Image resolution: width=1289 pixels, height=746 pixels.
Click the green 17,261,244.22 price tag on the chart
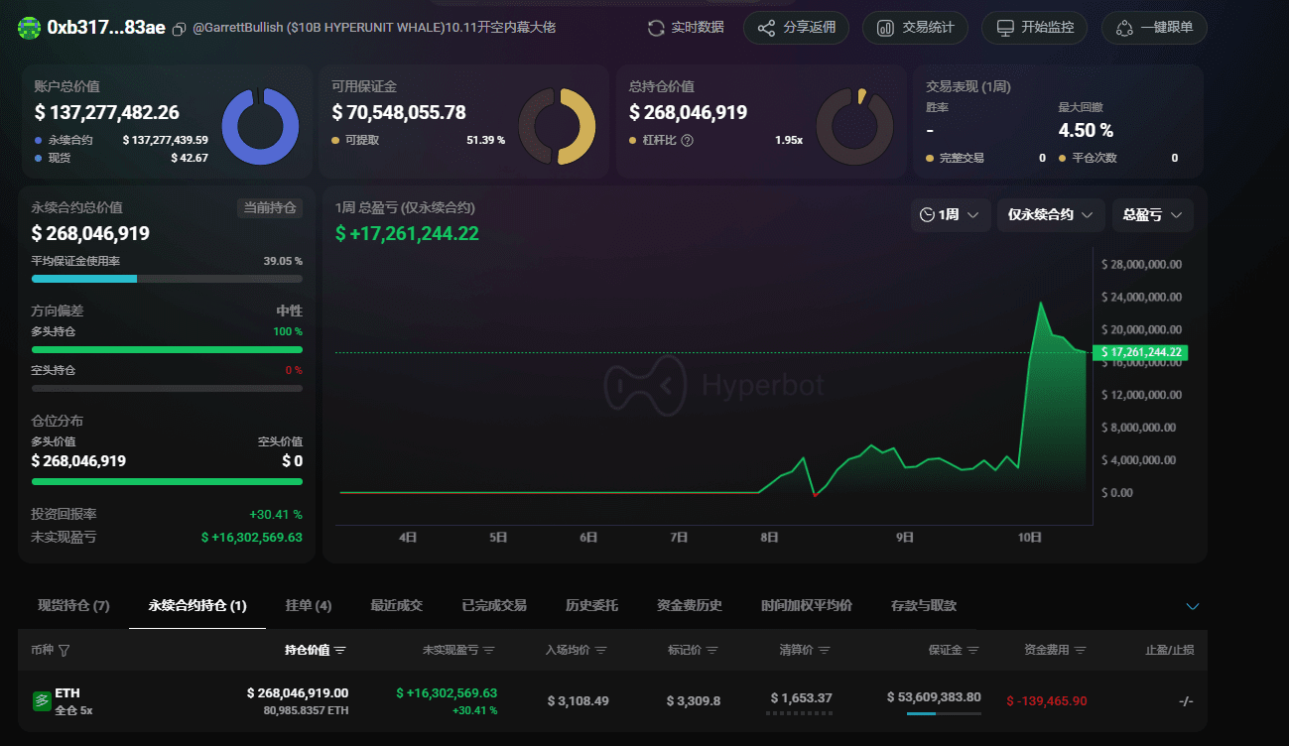(x=1140, y=352)
